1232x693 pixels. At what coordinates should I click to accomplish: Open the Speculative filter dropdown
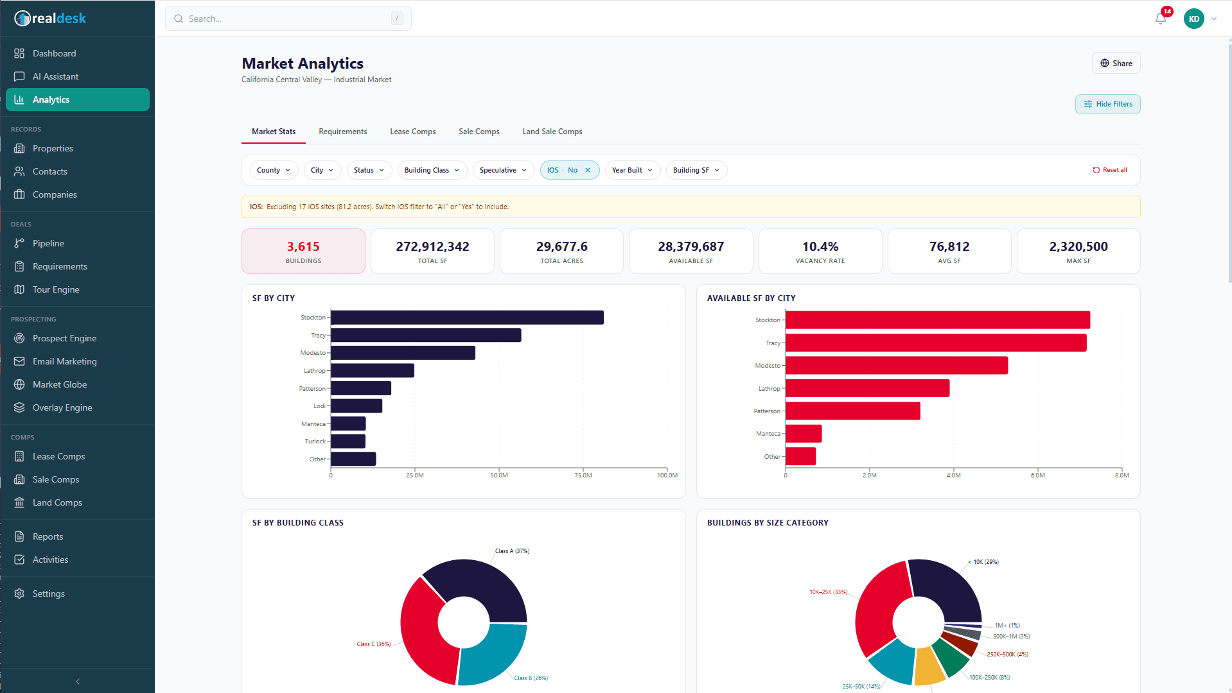[504, 170]
